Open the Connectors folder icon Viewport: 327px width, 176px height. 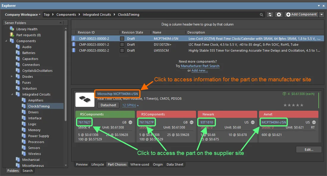(18, 65)
